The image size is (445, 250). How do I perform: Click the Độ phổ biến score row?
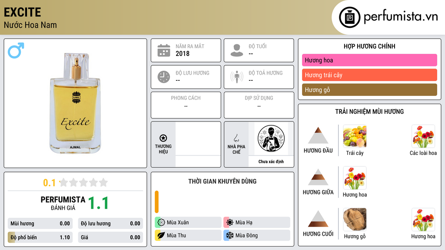40,237
